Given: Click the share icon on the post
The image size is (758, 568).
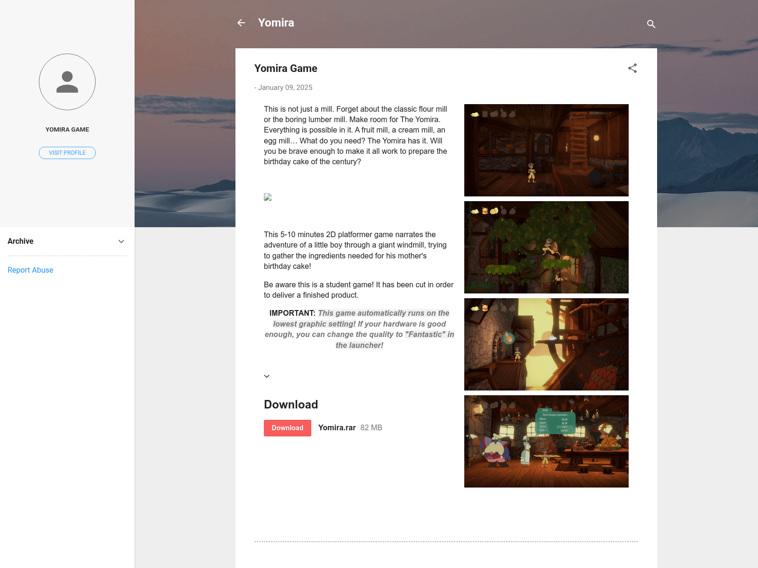Looking at the screenshot, I should click(632, 68).
